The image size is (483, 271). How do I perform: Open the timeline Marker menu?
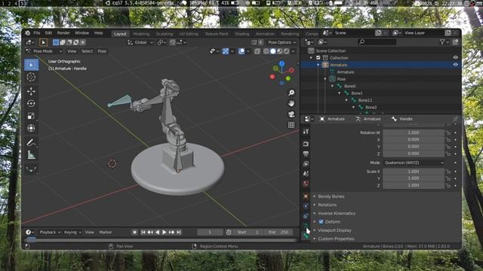pyautogui.click(x=106, y=233)
